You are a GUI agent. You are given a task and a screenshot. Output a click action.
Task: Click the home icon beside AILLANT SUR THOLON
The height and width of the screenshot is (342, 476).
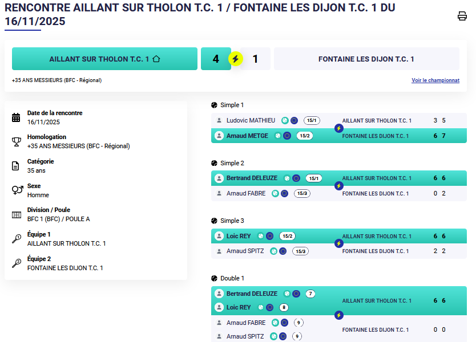pos(156,59)
